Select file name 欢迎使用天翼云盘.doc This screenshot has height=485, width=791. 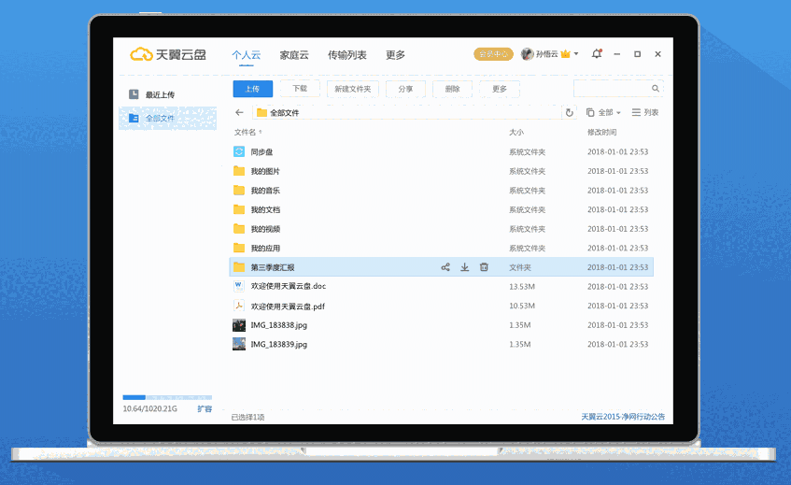(x=289, y=286)
